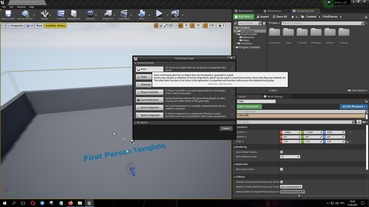Open the Marketplace icon
Viewport: 369px width, 207px height.
pyautogui.click(x=74, y=15)
